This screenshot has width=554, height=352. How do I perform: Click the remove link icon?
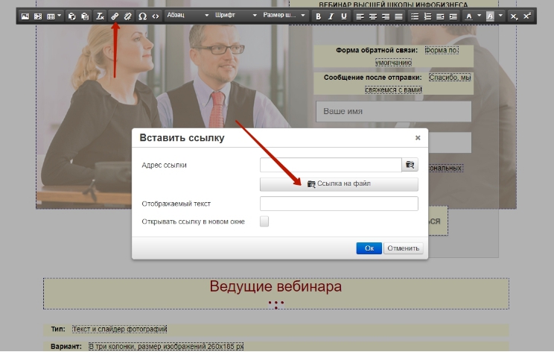127,16
